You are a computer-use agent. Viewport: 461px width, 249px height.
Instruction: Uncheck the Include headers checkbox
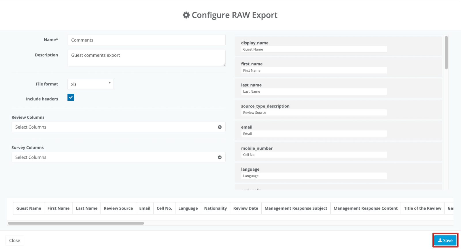(71, 97)
